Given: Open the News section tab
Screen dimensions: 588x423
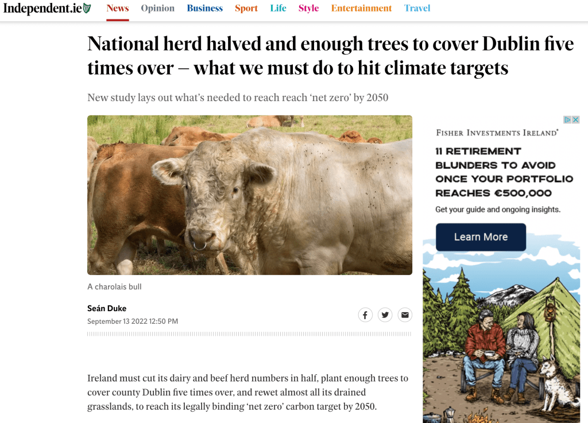Looking at the screenshot, I should pos(118,9).
